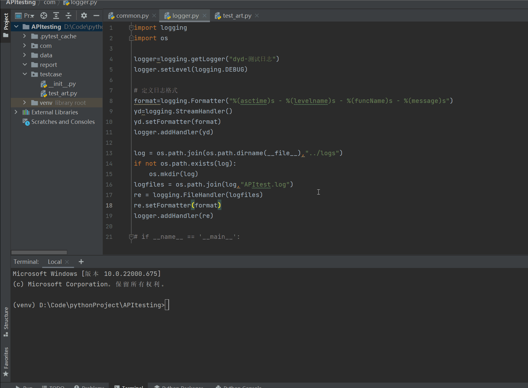
Task: Open Project panel settings gear
Action: [84, 16]
